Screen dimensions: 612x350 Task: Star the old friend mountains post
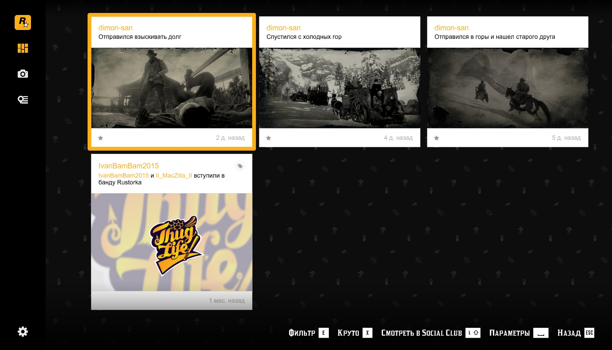coord(437,138)
